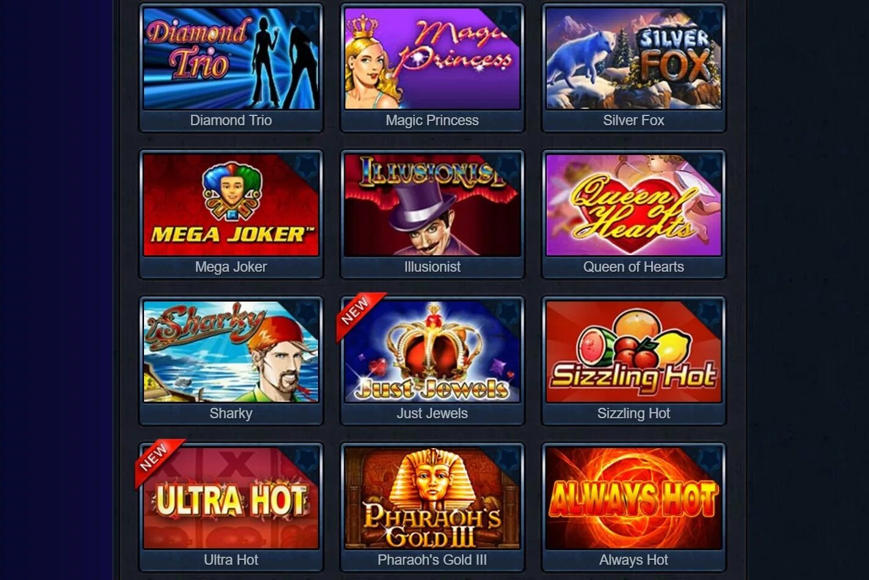
Task: Open the Illusionist game image
Action: (432, 205)
